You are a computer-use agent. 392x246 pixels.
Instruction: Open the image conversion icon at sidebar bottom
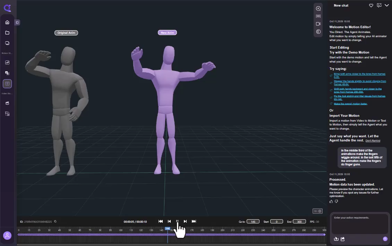(x=7, y=114)
